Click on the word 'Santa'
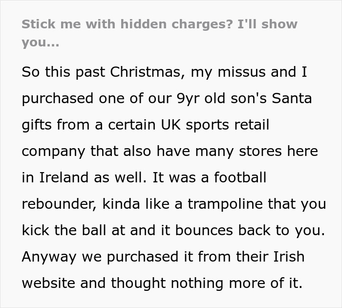The width and height of the screenshot is (342, 308). [292, 98]
